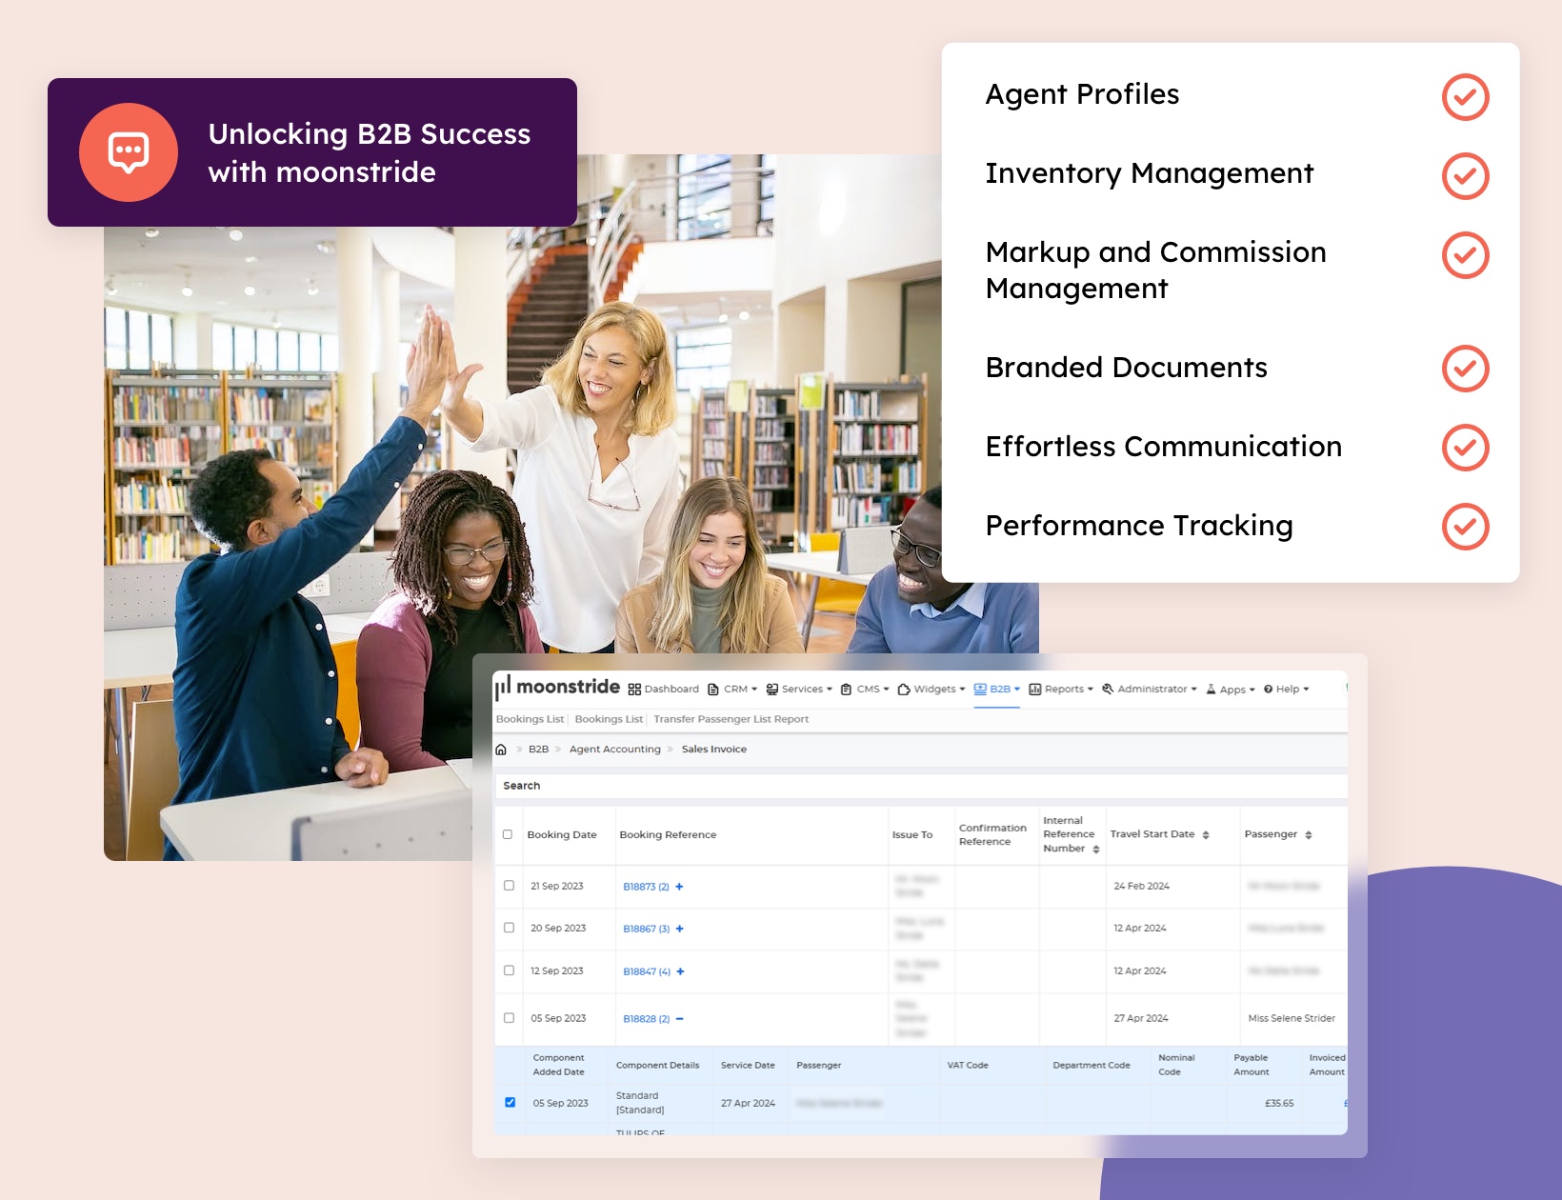Click the Component Details column header
Image resolution: width=1562 pixels, height=1200 pixels.
click(x=657, y=1066)
